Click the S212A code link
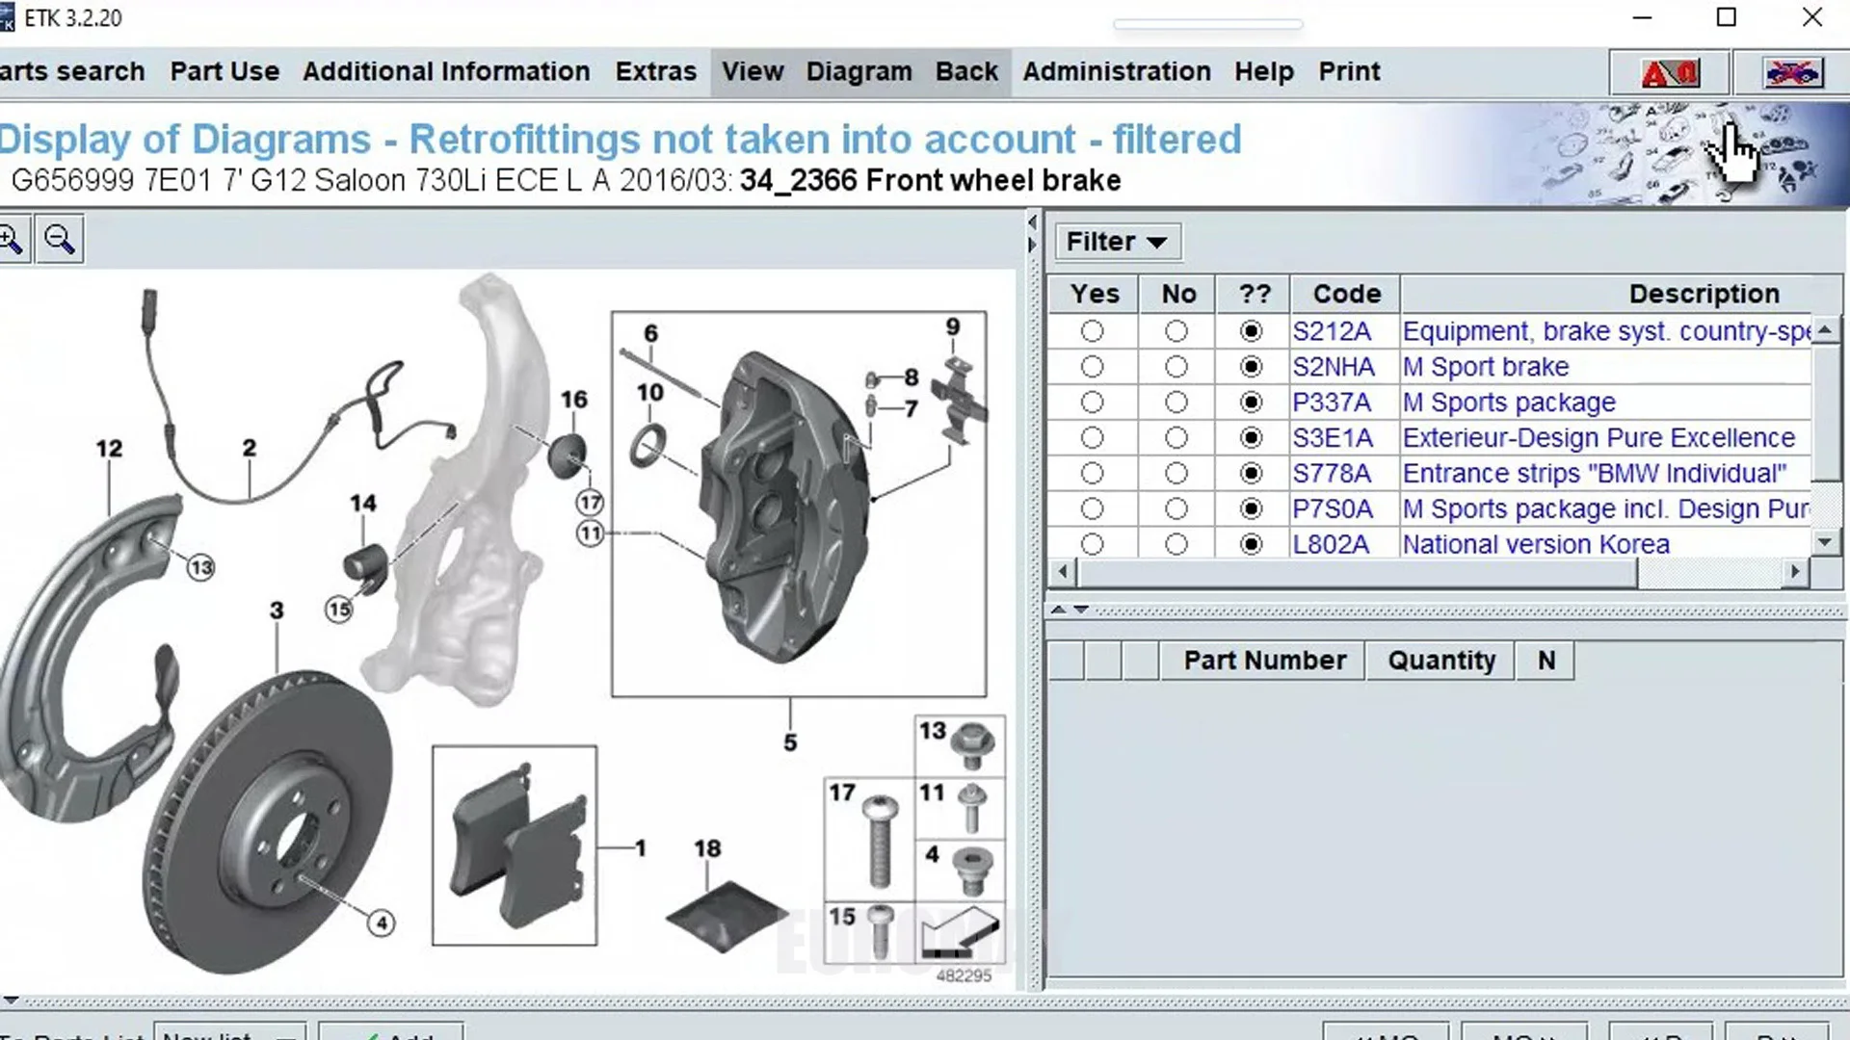Screen dimensions: 1850x1040 (1332, 331)
